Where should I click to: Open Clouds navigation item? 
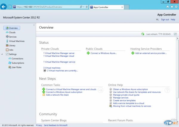(x=11, y=32)
